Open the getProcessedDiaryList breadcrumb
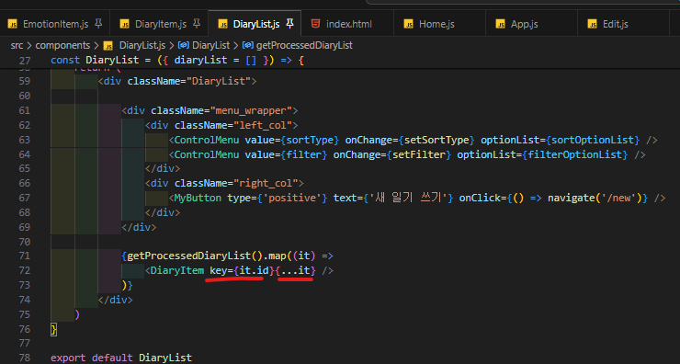Image resolution: width=680 pixels, height=364 pixels. pos(304,45)
